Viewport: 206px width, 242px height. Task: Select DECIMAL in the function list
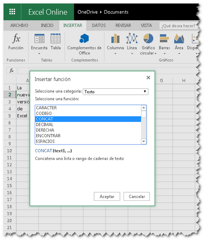coord(88,125)
